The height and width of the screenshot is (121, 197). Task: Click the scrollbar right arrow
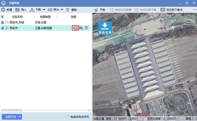pyautogui.click(x=89, y=110)
